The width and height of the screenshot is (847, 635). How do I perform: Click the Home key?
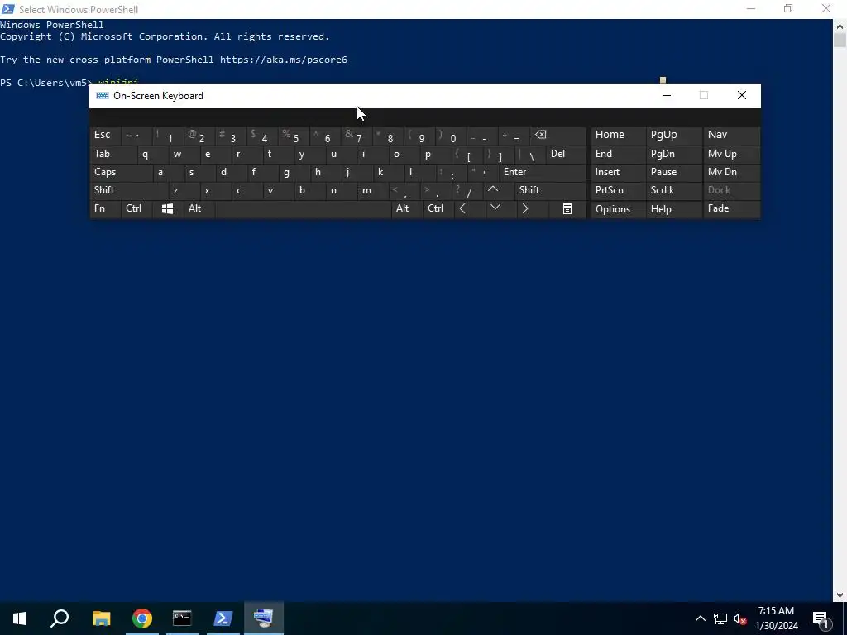coord(619,135)
